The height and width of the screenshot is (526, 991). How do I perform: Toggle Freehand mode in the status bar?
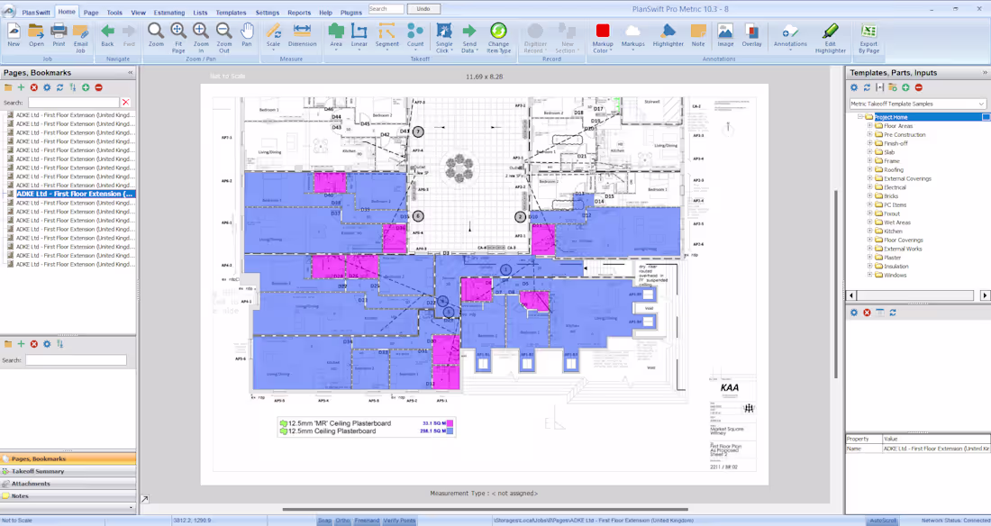pyautogui.click(x=367, y=521)
